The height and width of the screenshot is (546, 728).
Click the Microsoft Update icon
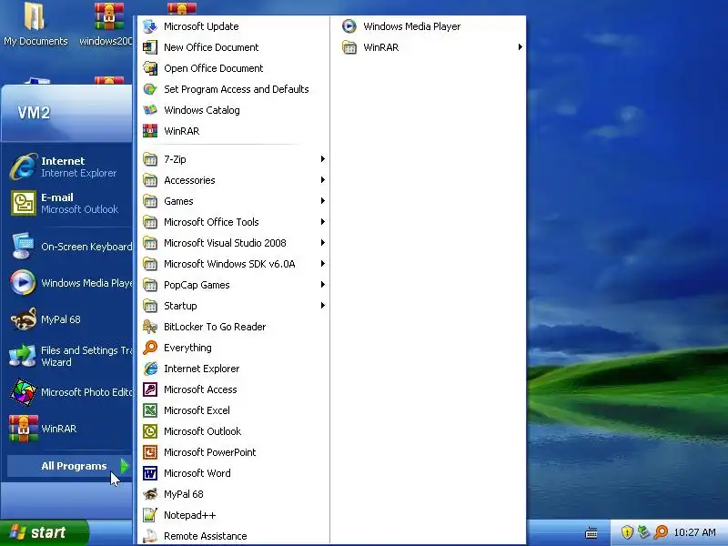[150, 26]
